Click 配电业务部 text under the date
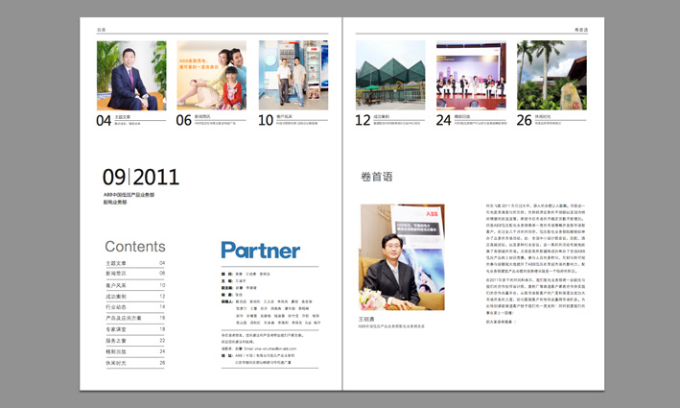This screenshot has width=680, height=408. 115,203
